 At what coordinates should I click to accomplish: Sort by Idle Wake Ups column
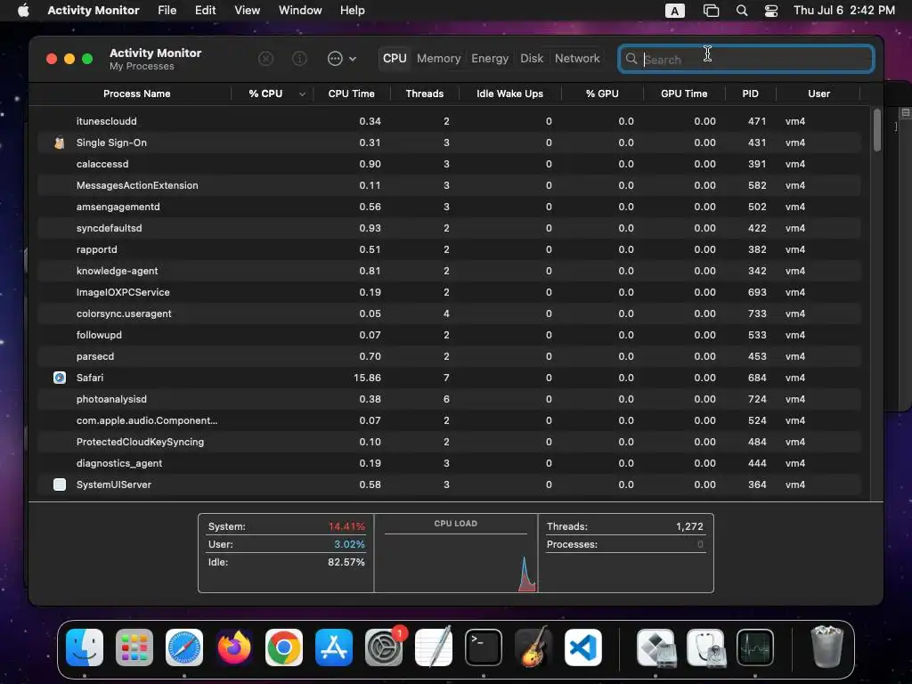click(509, 94)
